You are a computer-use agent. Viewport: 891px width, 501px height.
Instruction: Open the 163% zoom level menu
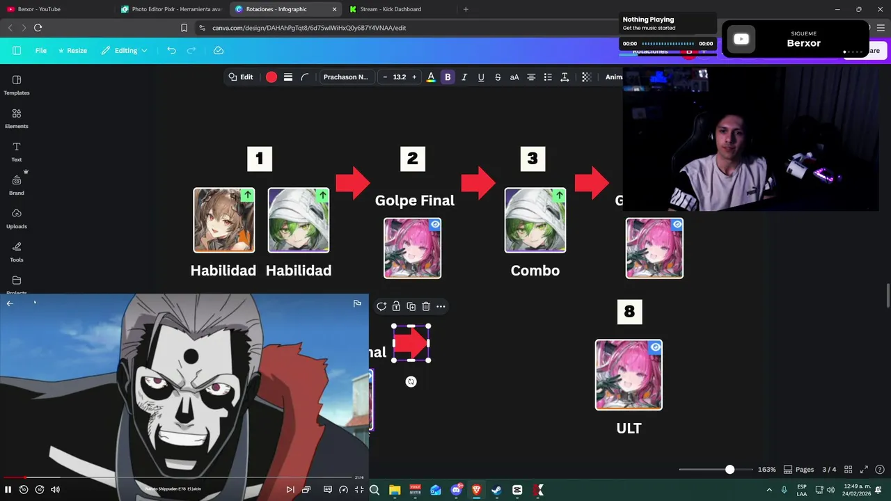[766, 470]
